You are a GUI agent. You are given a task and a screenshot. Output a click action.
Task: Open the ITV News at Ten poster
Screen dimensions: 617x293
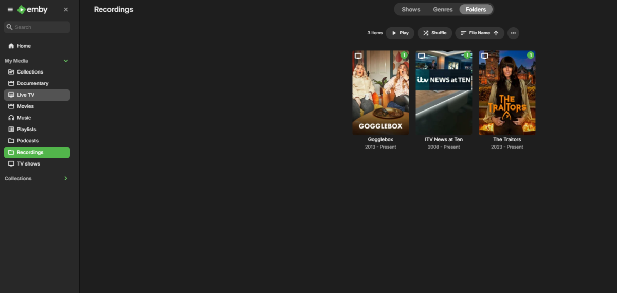click(x=444, y=93)
